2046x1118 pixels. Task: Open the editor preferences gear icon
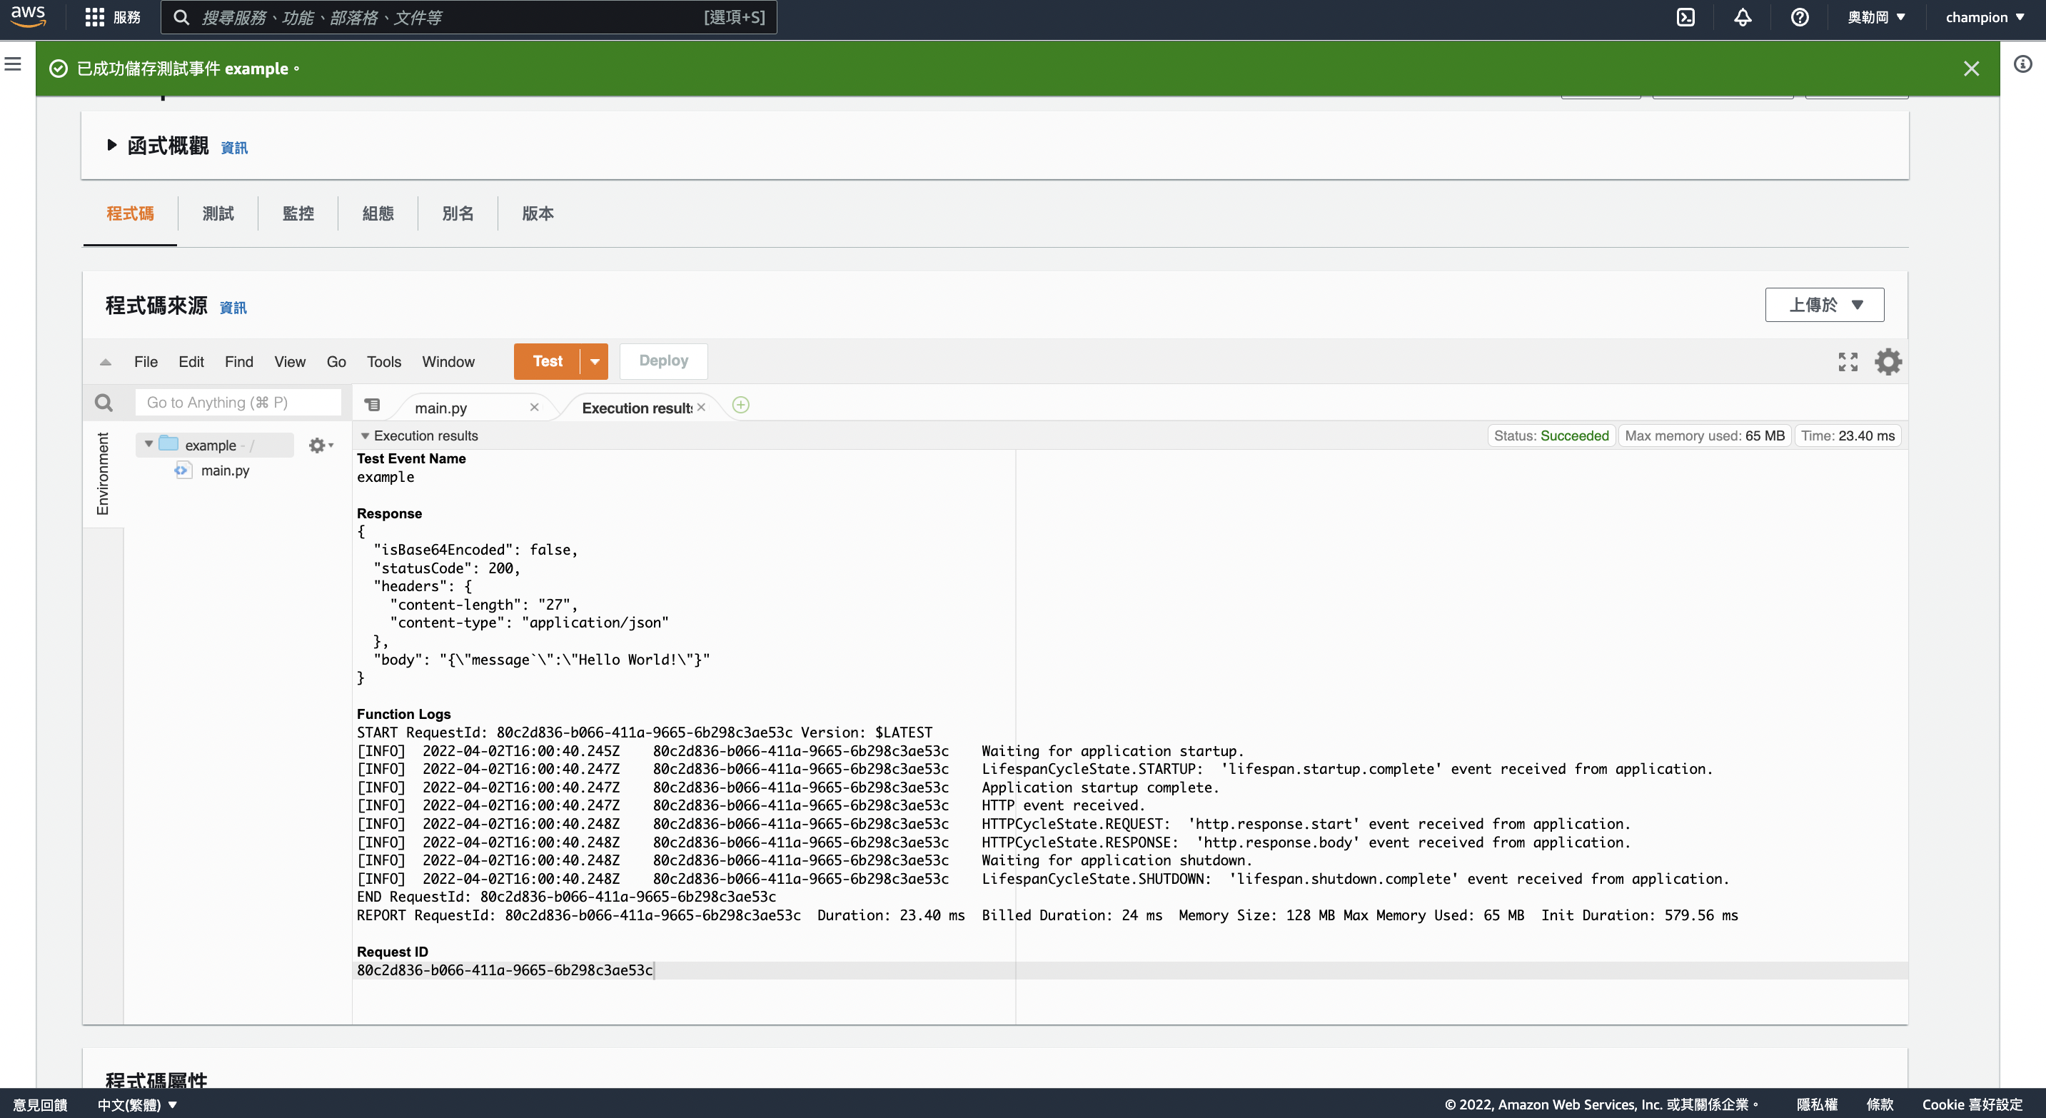[x=1888, y=362]
